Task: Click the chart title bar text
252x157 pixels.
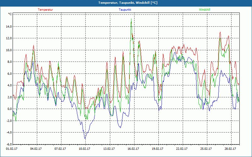Action: tap(128, 3)
